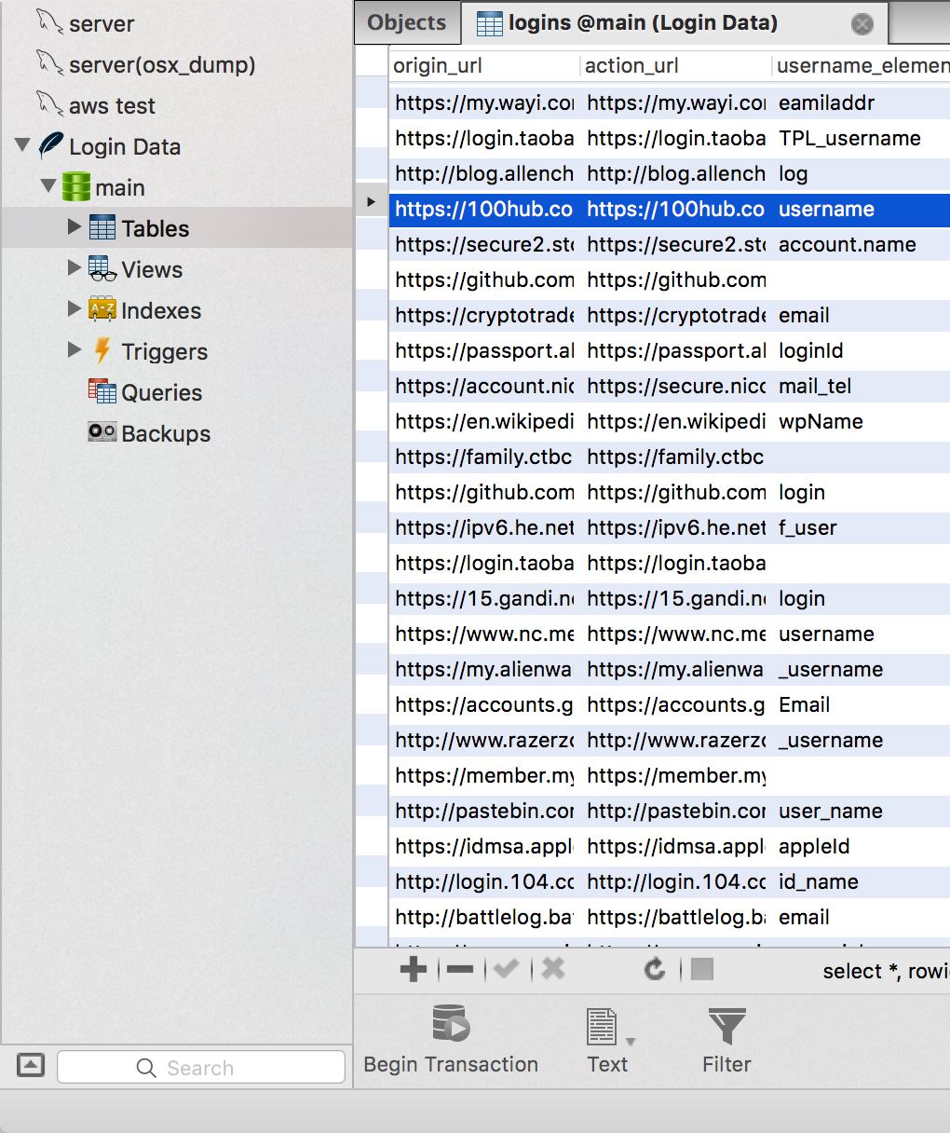Expand the Indexes node
This screenshot has height=1133, width=950.
(x=75, y=309)
